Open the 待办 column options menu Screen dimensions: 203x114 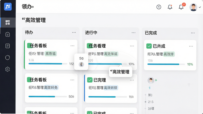pyautogui.click(x=74, y=32)
